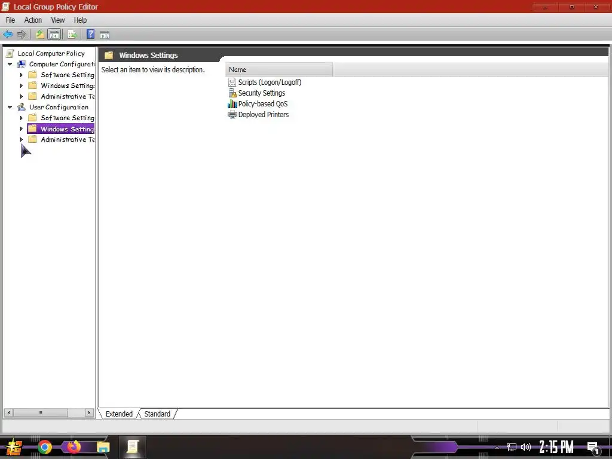
Task: Click Policy-based QoS text entry
Action: (263, 104)
